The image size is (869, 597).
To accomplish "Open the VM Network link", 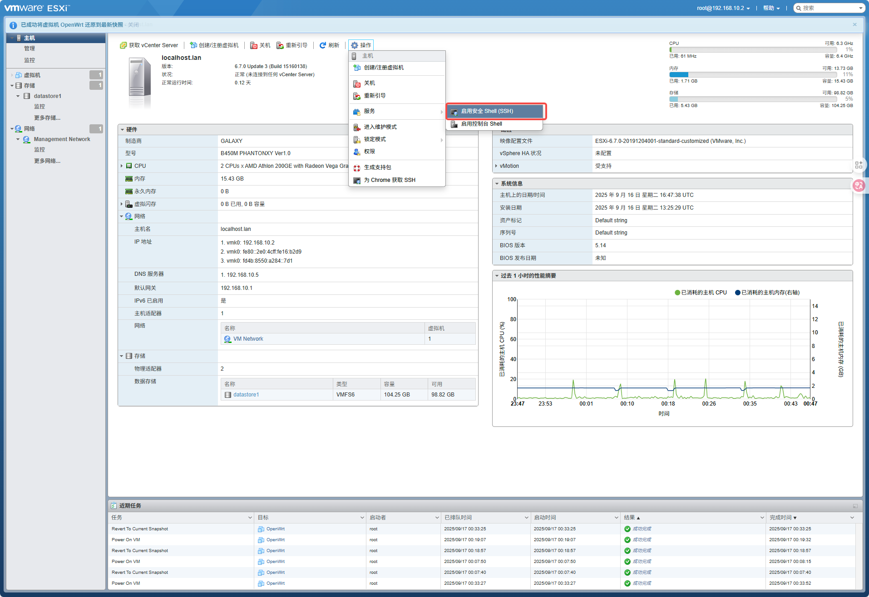I will pos(248,339).
